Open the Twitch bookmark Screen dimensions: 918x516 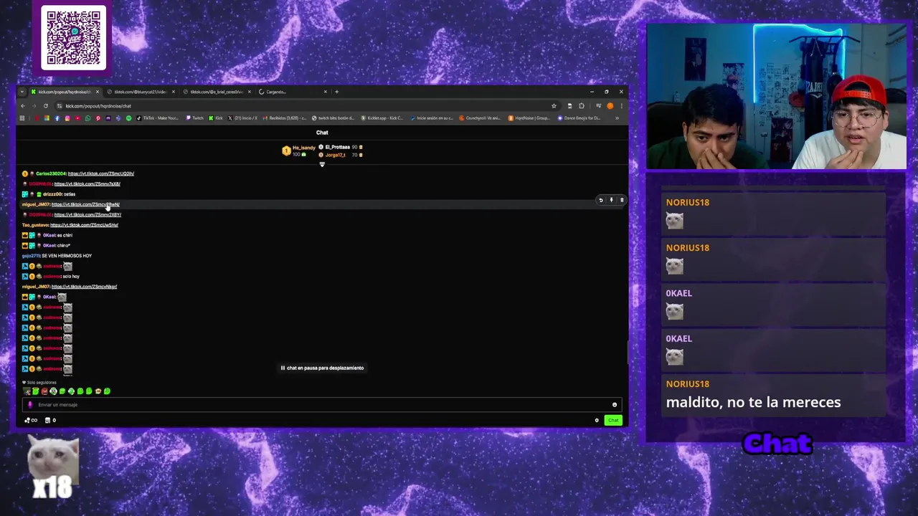(x=196, y=118)
